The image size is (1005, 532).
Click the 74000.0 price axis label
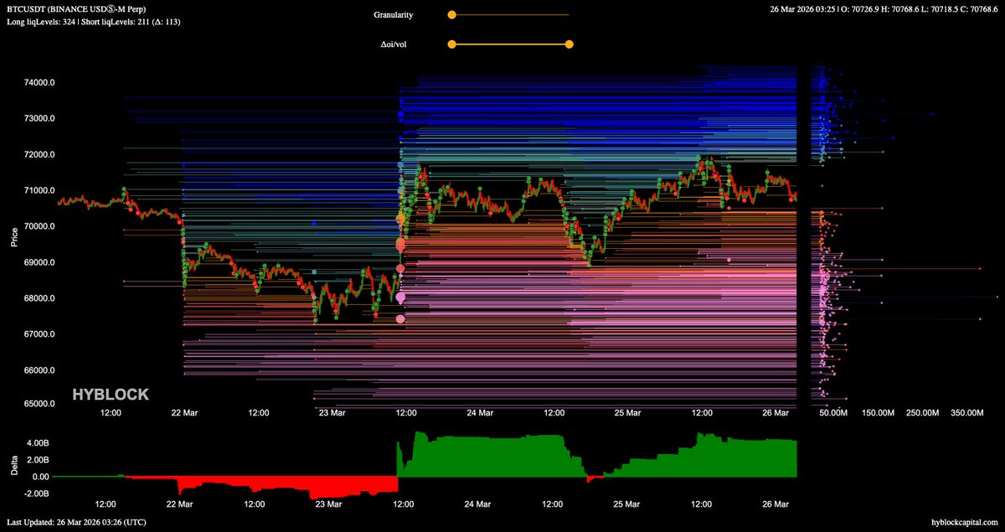tap(40, 83)
